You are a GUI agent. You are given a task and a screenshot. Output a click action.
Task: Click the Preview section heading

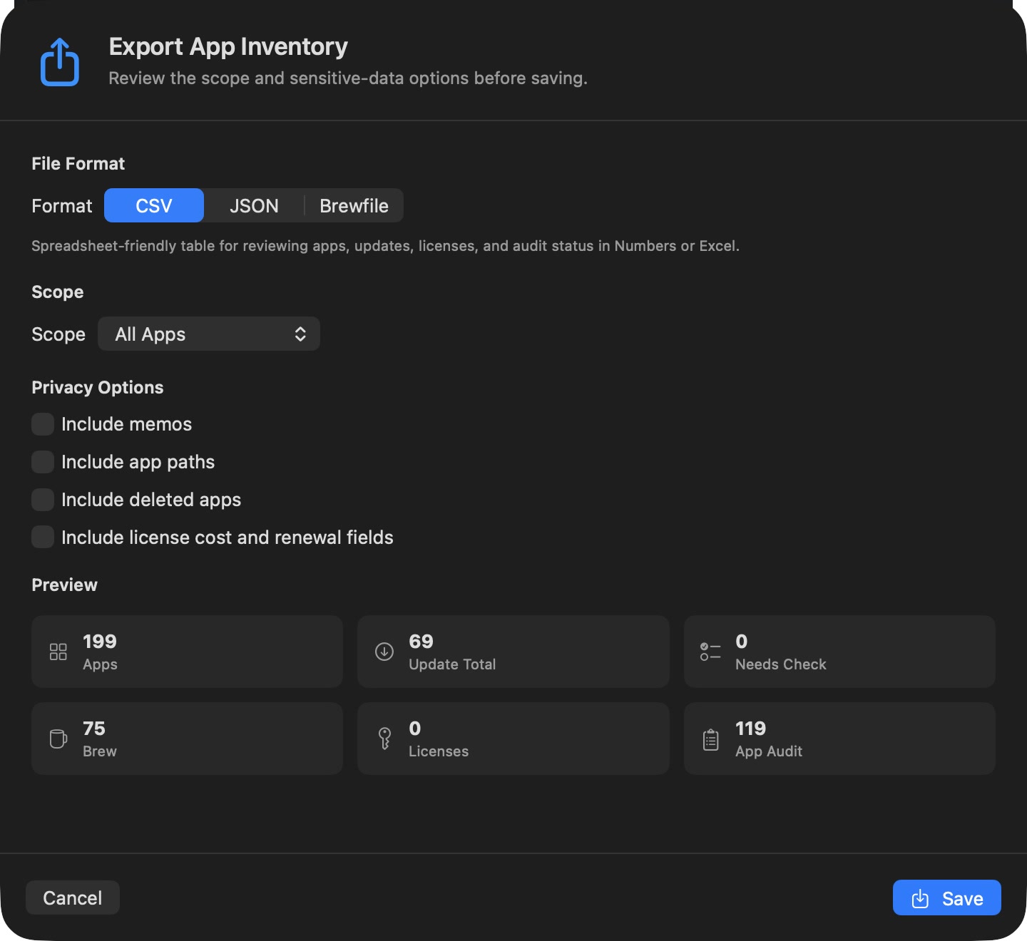point(64,585)
